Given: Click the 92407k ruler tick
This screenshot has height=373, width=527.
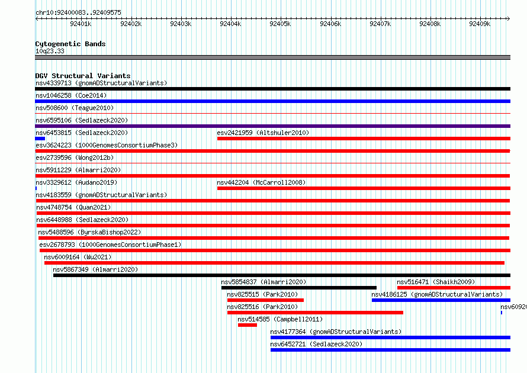Looking at the screenshot, I should tap(381, 19).
